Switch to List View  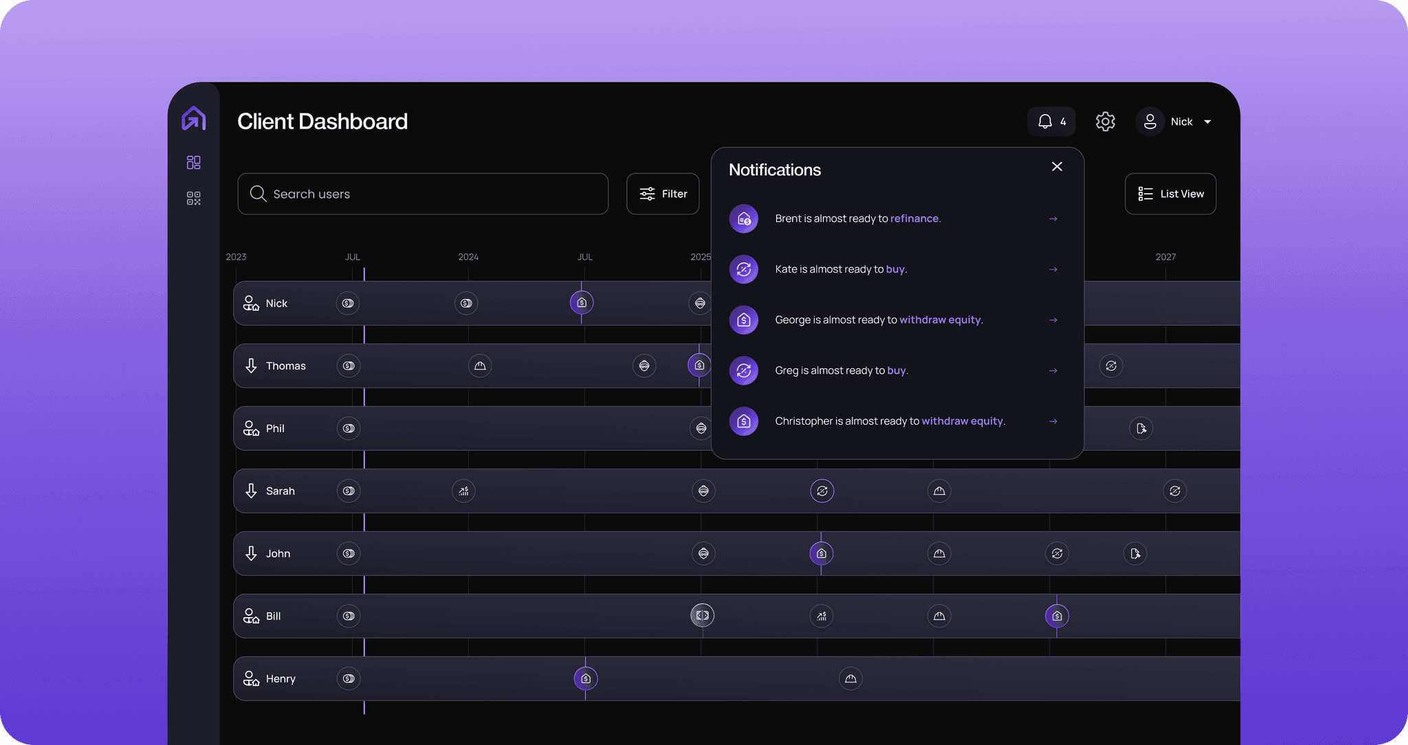1170,194
